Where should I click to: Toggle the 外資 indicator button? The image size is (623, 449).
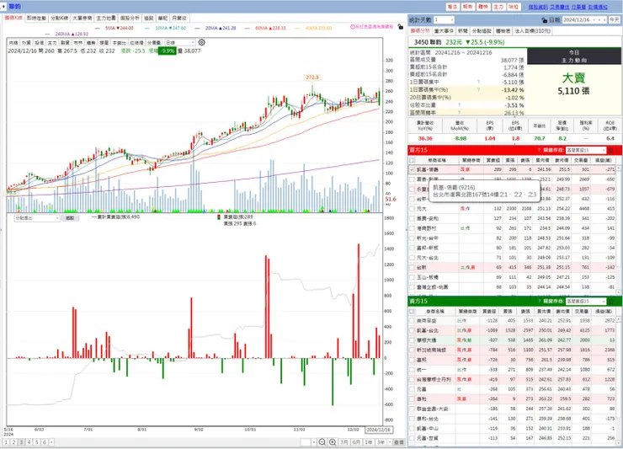pyautogui.click(x=26, y=43)
